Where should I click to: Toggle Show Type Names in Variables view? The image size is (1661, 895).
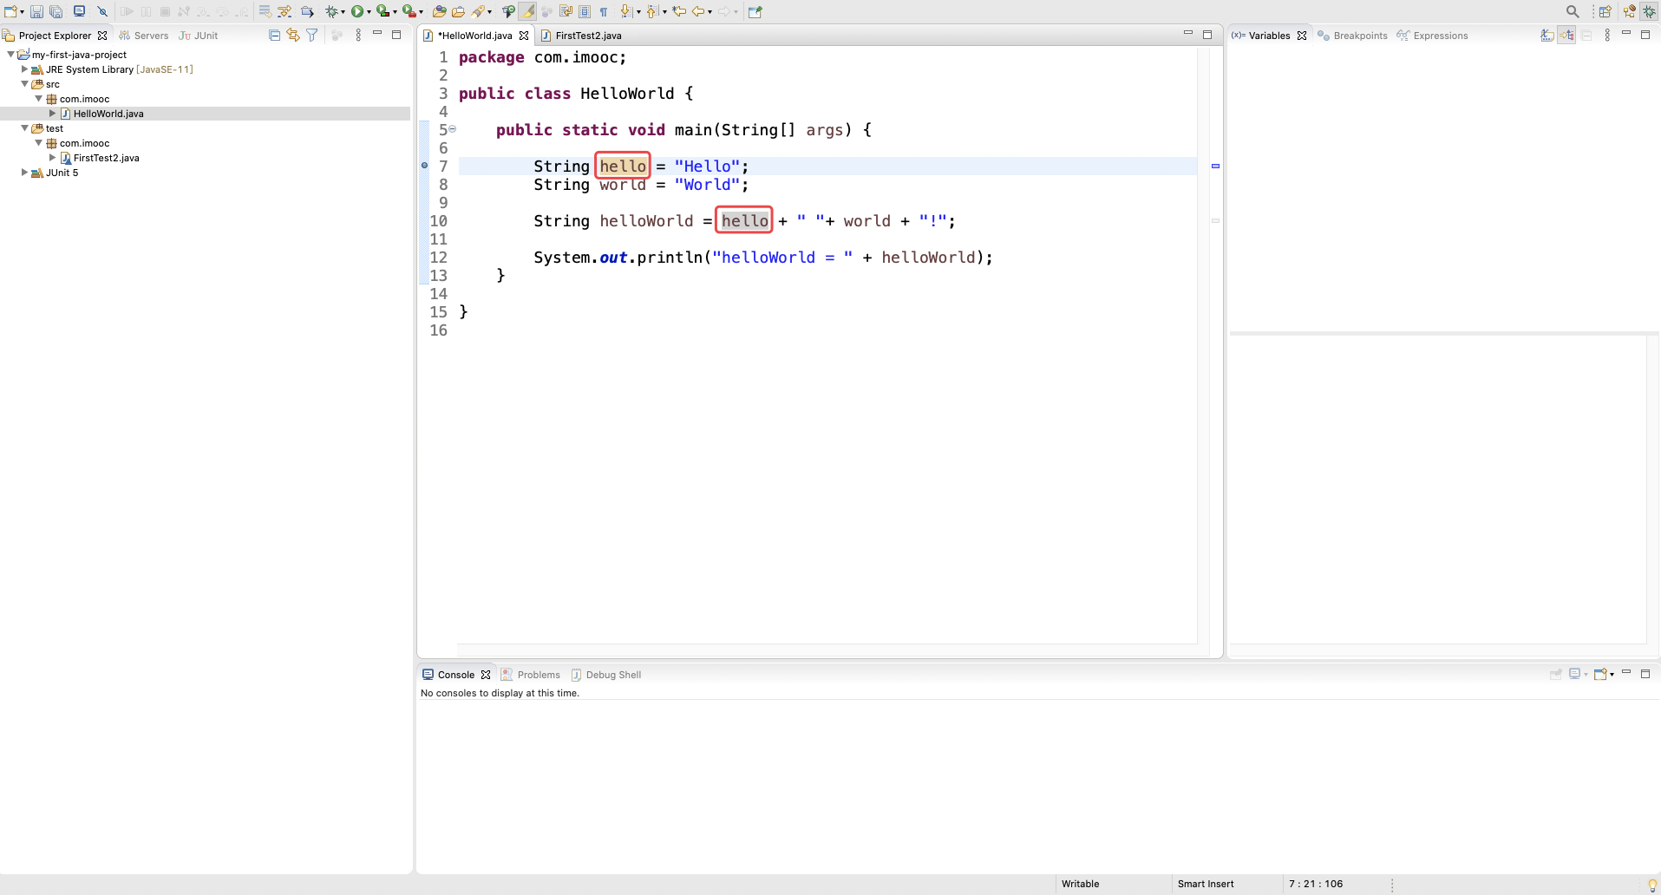1547,36
